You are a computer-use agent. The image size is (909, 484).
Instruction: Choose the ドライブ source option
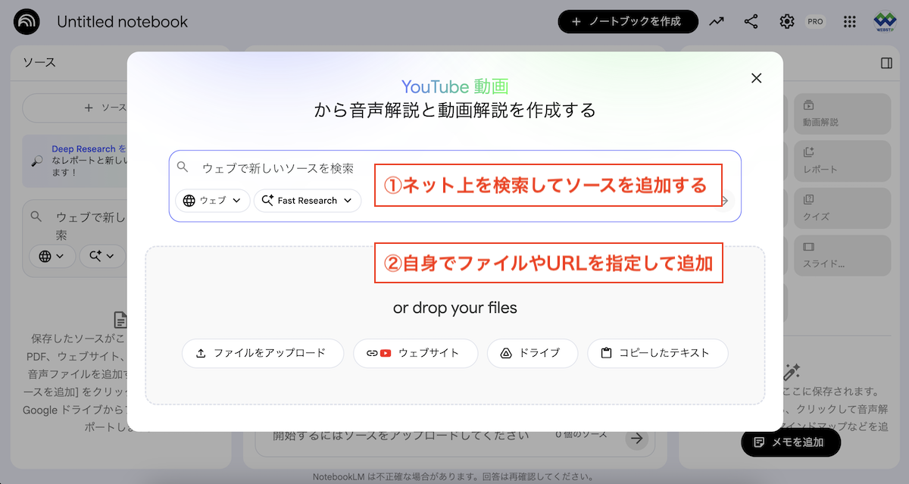point(532,353)
